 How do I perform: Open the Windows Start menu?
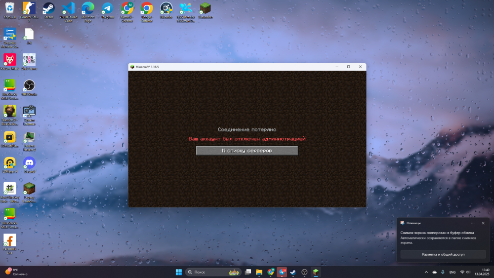[179, 272]
